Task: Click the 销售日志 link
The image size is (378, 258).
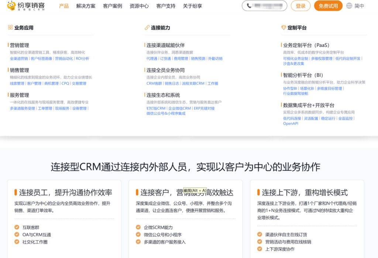Action: point(172,84)
